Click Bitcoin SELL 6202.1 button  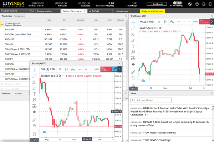(x=106, y=69)
